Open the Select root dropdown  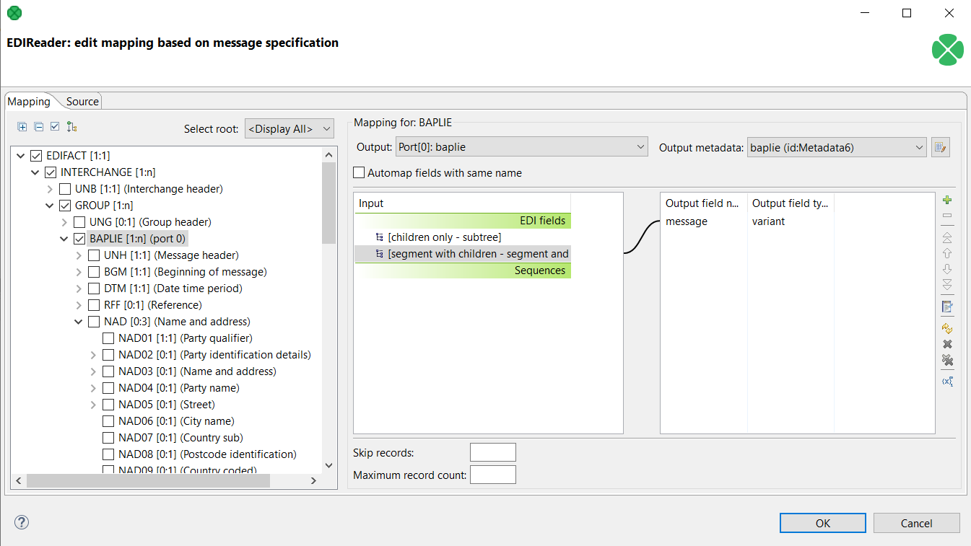[x=289, y=129]
